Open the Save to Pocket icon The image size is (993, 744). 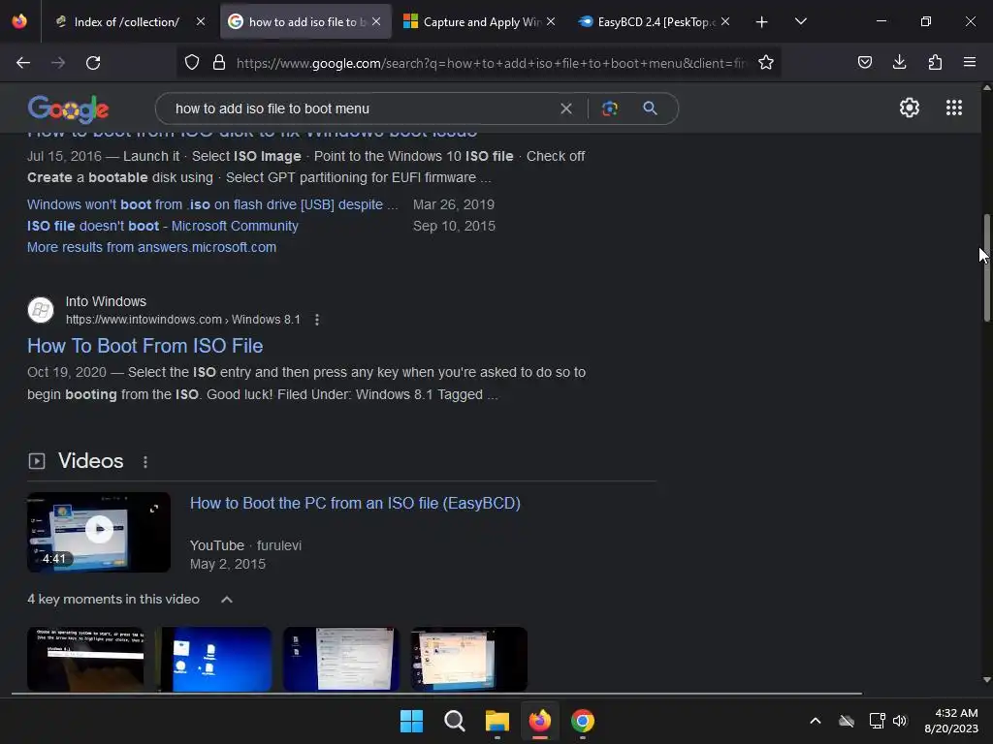864,62
